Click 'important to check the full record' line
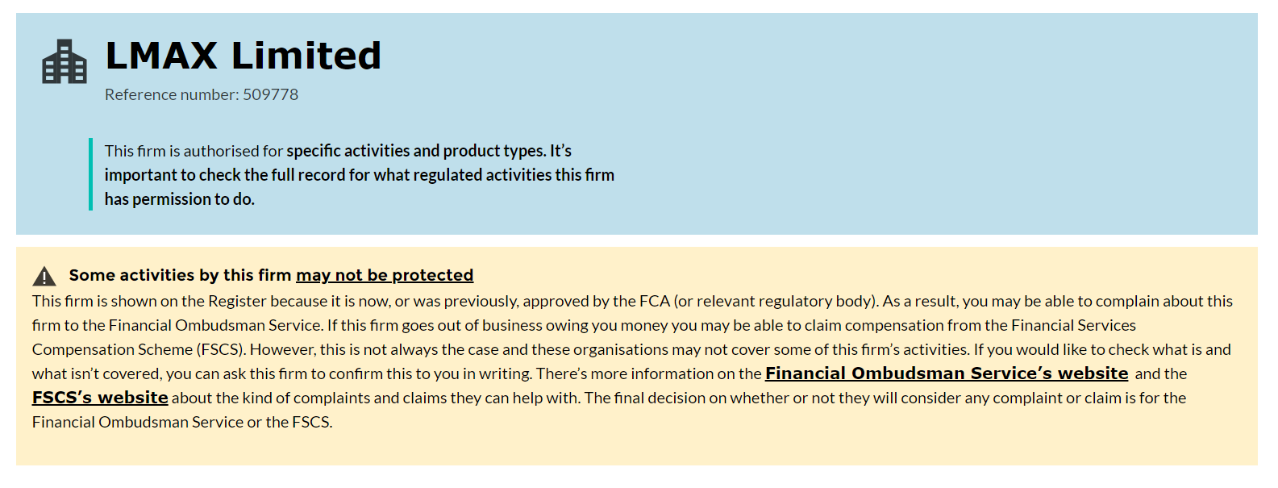1278x488 pixels. [360, 175]
